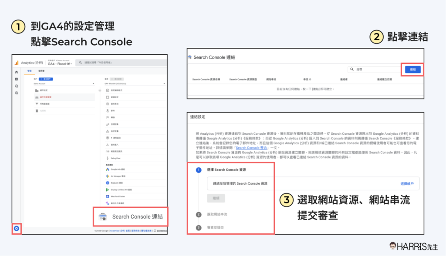Click the 串流 ID column header
The width and height of the screenshot is (446, 256).
click(x=307, y=80)
